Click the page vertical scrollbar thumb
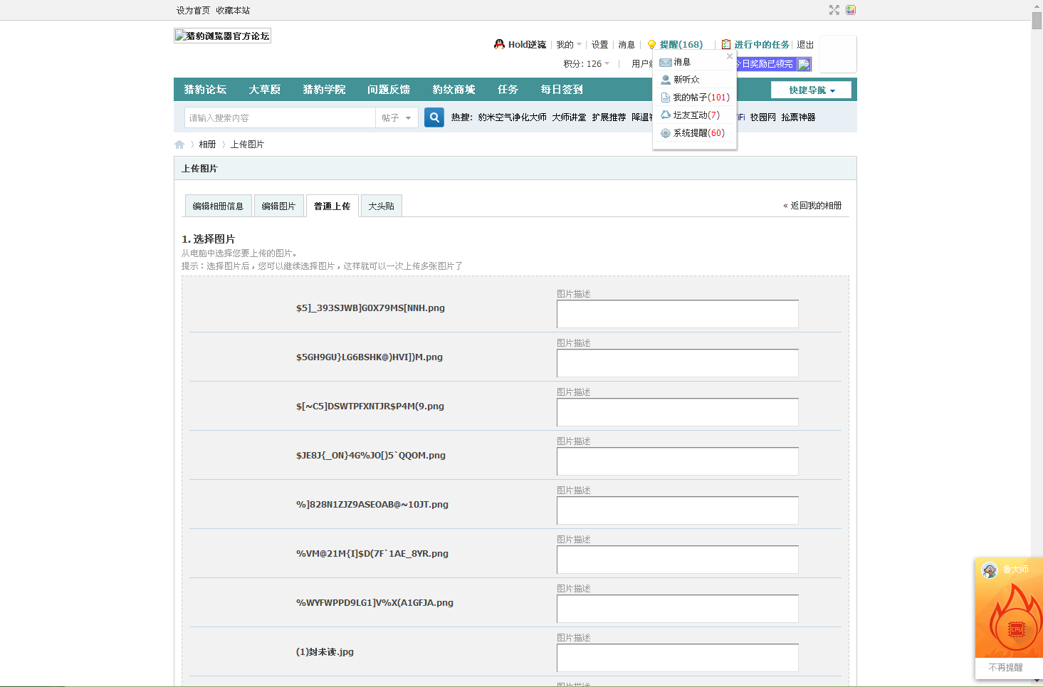The image size is (1043, 687). pos(1037,20)
